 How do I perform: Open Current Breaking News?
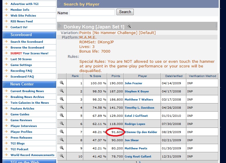point(27,91)
